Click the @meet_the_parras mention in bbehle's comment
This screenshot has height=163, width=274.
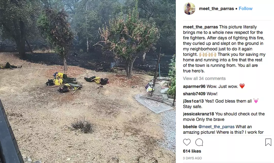pyautogui.click(x=216, y=127)
